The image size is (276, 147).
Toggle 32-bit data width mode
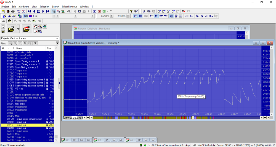(x=161, y=16)
